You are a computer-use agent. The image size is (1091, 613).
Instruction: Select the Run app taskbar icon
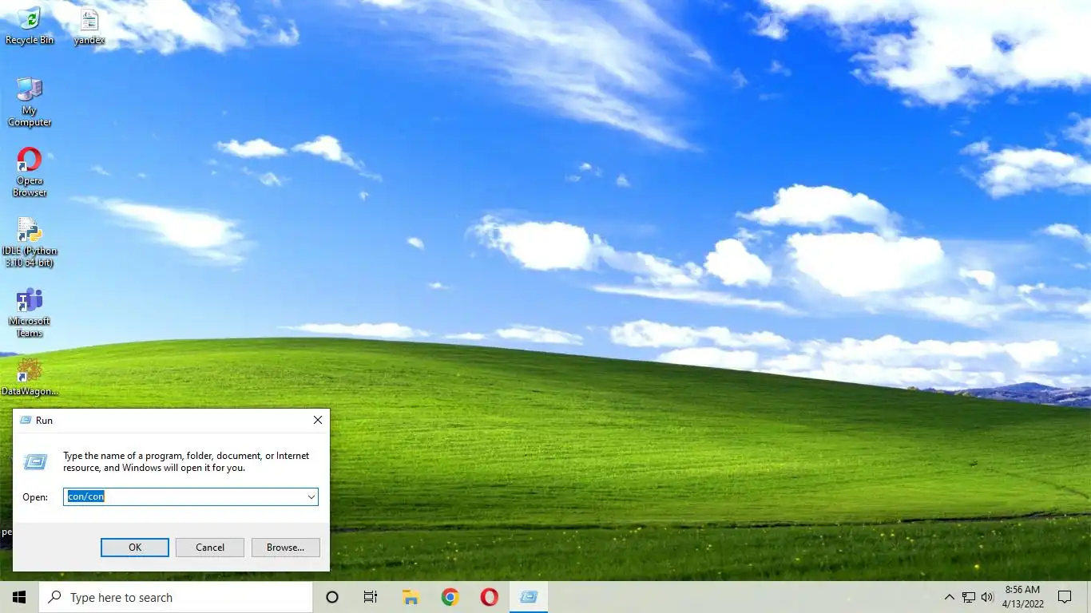point(529,597)
